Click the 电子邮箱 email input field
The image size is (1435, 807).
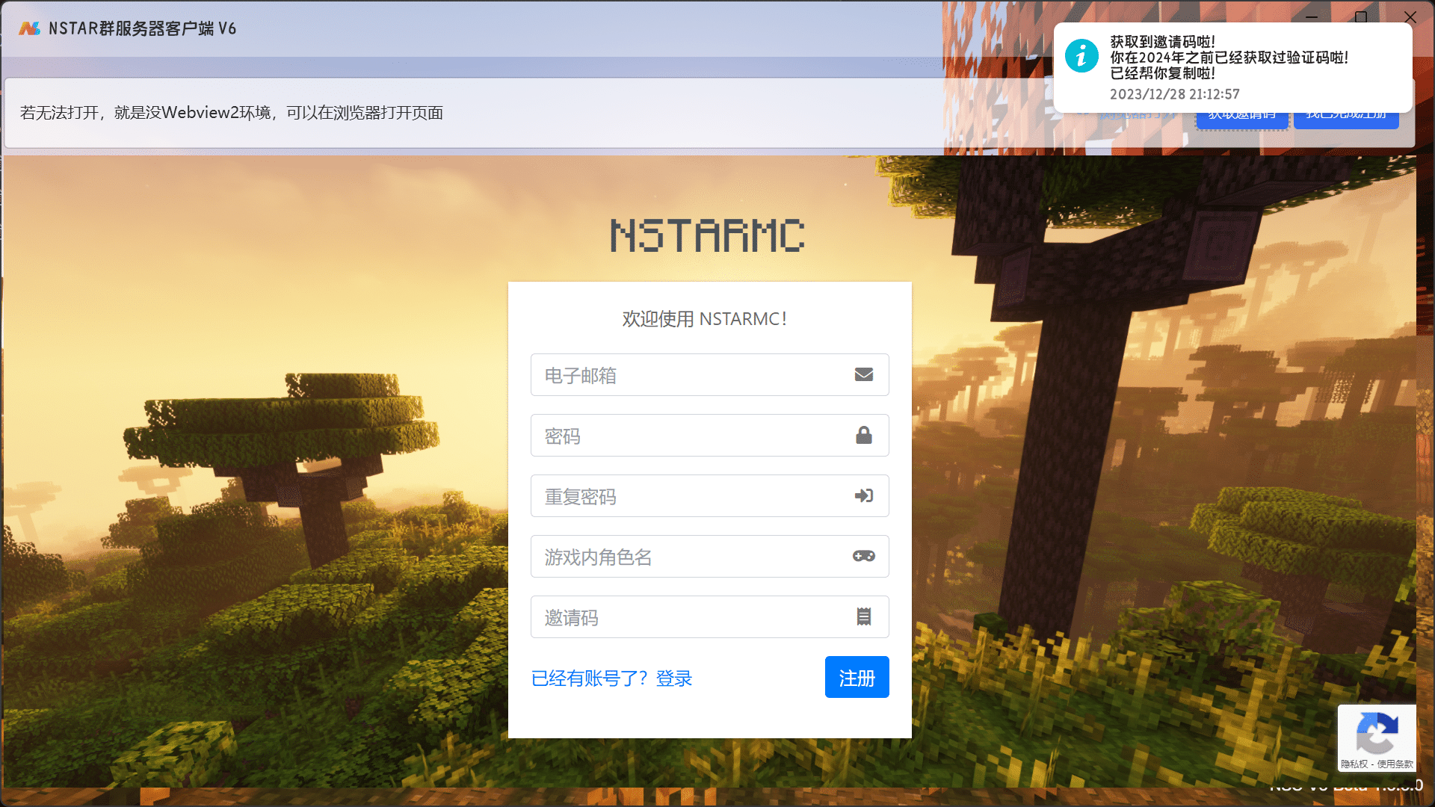coord(709,375)
